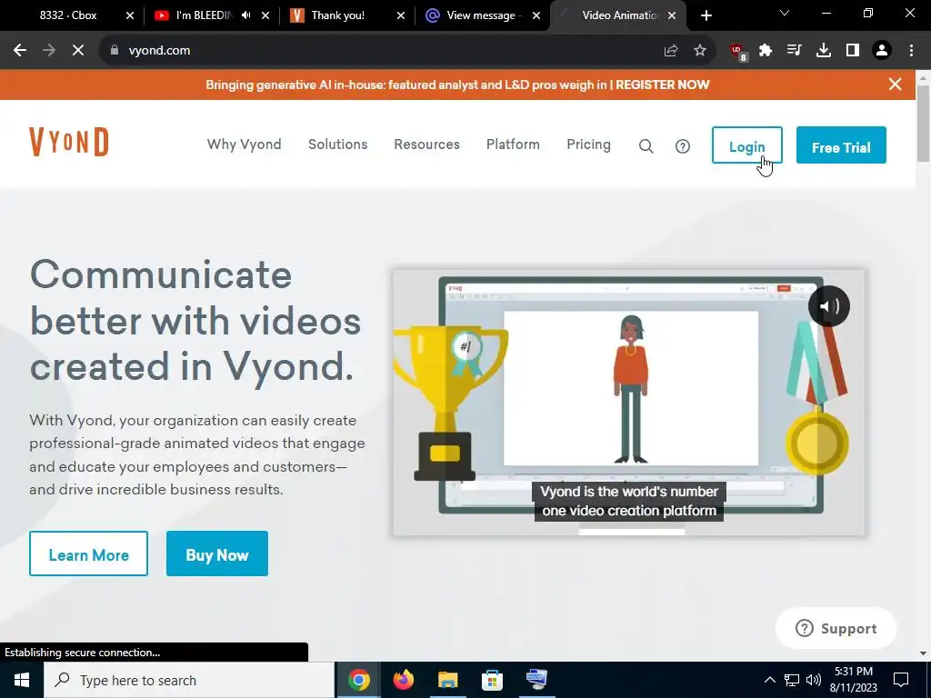Image resolution: width=931 pixels, height=698 pixels.
Task: Open the Chrome three-dot menu
Action: pyautogui.click(x=911, y=51)
